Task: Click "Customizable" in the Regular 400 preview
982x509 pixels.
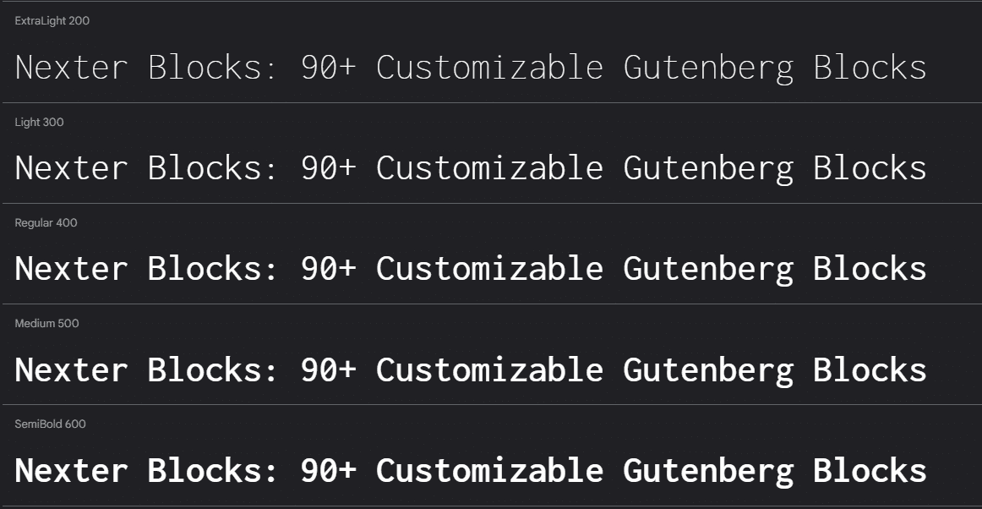Action: 489,269
